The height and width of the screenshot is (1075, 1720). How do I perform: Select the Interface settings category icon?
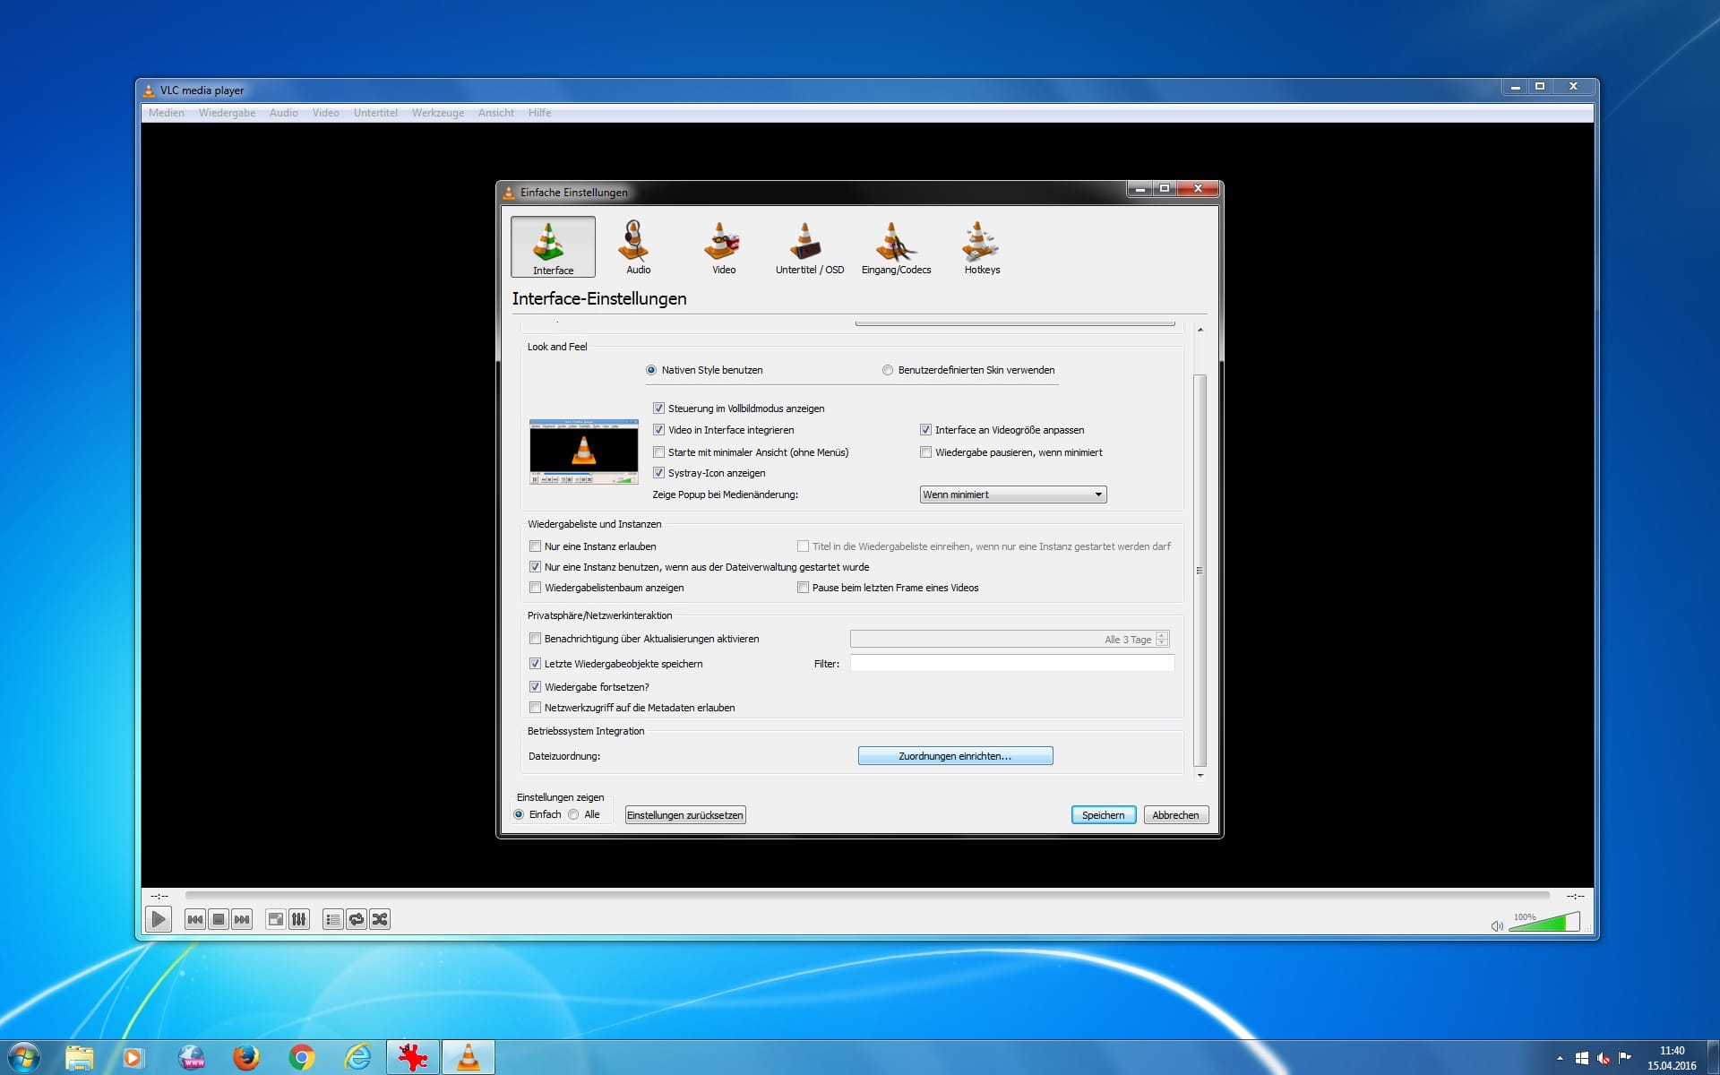pyautogui.click(x=553, y=247)
